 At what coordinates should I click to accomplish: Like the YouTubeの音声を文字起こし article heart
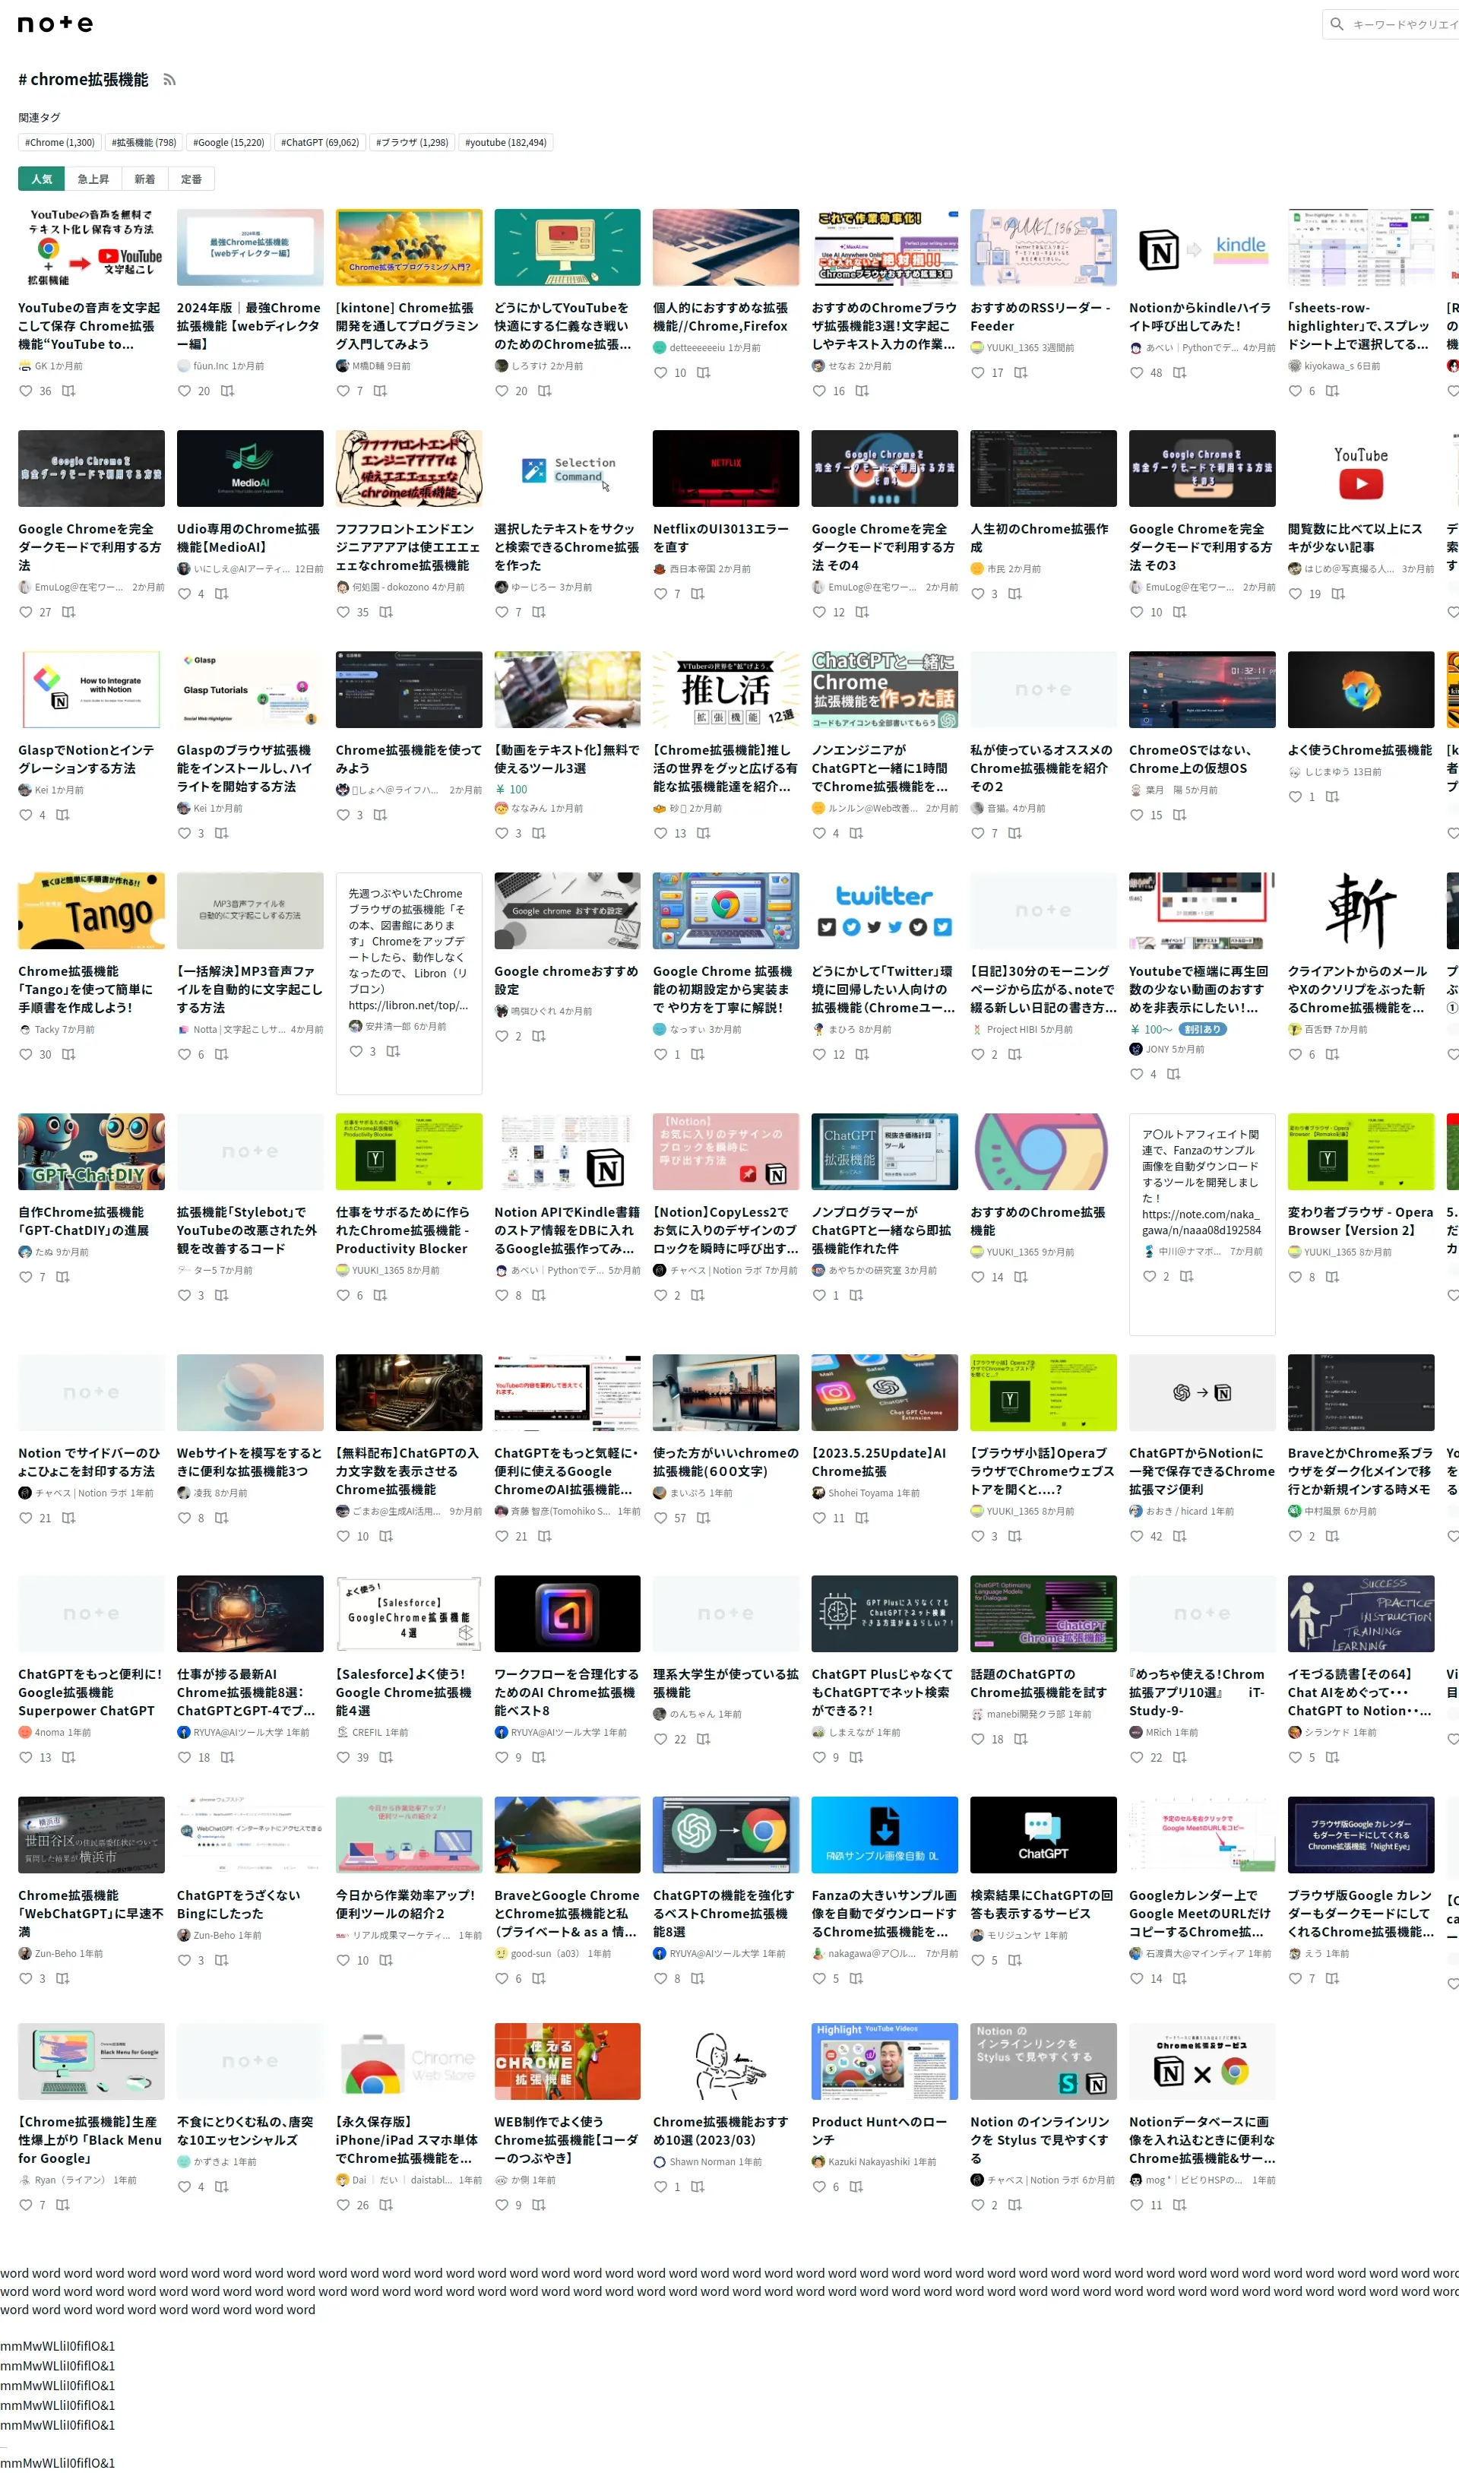pos(26,391)
